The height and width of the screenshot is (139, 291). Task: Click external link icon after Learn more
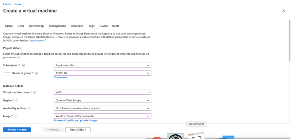click(x=44, y=40)
